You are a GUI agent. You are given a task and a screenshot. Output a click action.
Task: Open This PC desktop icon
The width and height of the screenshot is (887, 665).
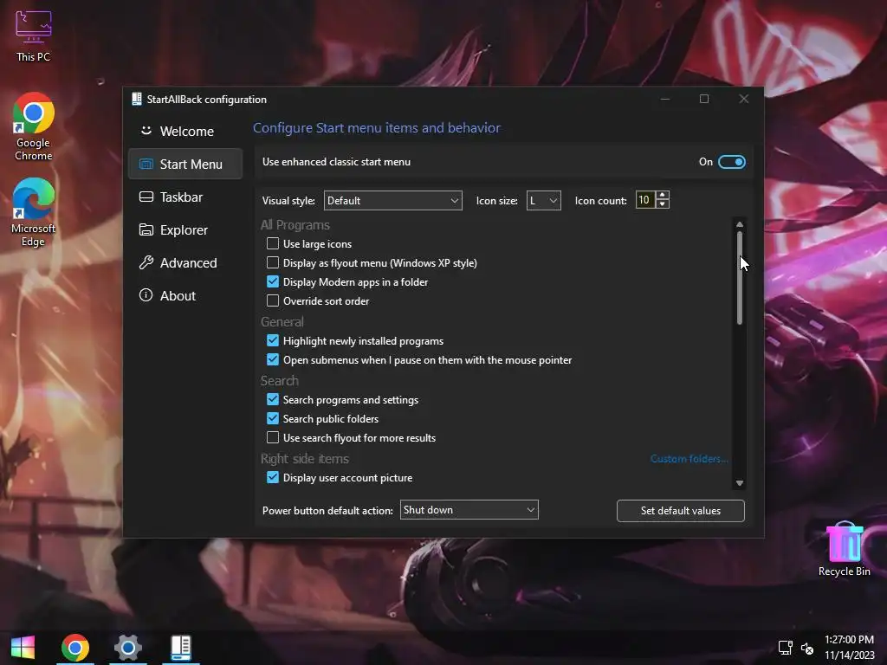click(34, 36)
